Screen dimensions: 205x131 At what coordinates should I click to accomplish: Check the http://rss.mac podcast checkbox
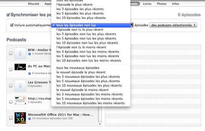[x=11, y=102]
